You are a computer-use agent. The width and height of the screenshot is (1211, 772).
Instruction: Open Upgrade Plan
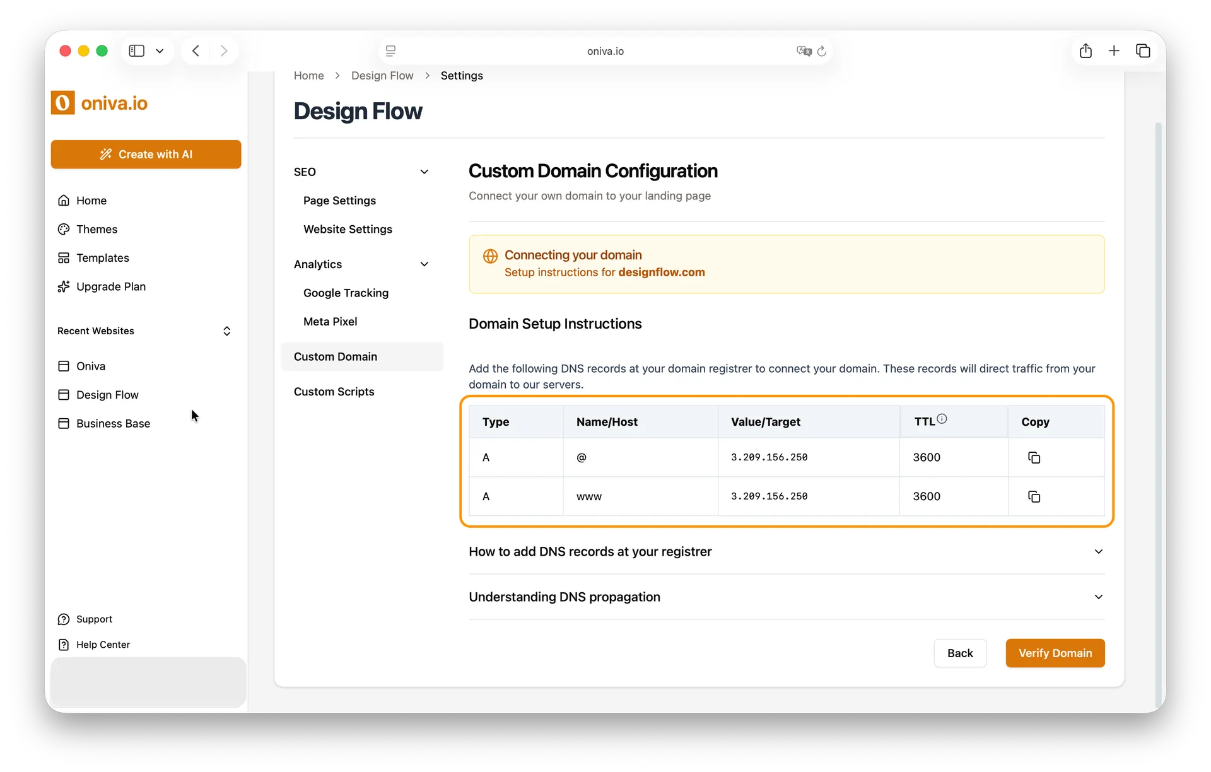click(x=110, y=286)
